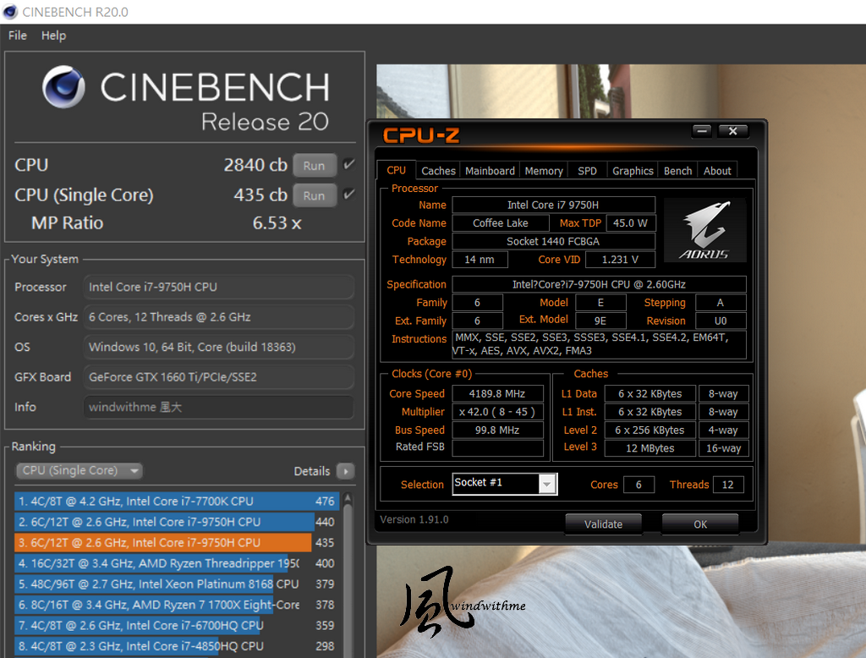Screen dimensions: 866x658
Task: Click the Bus Speed value 99.8 MHz
Action: [497, 430]
